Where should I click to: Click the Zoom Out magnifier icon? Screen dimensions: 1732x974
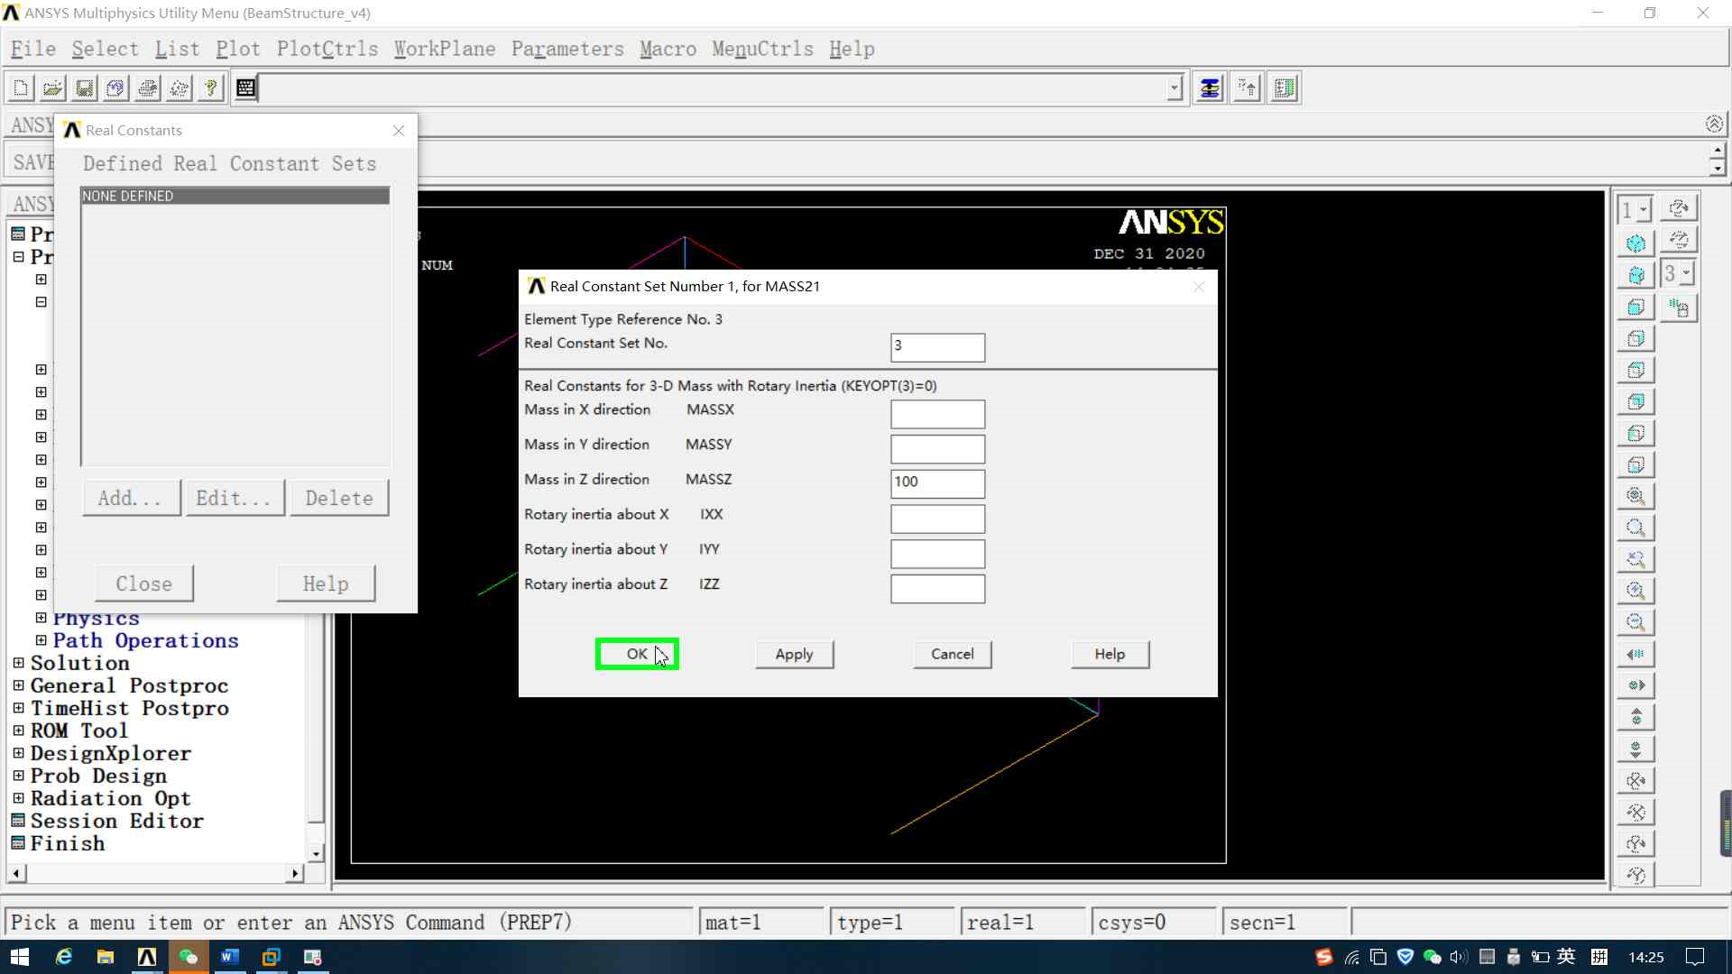tap(1635, 622)
